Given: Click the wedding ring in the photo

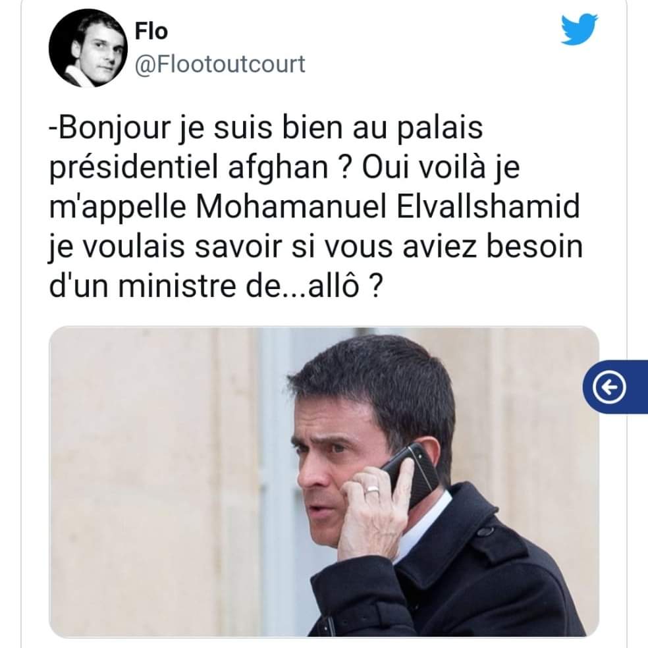Looking at the screenshot, I should [372, 490].
